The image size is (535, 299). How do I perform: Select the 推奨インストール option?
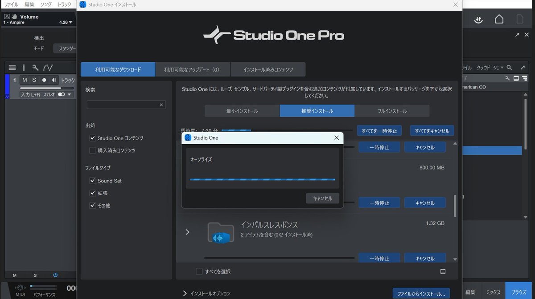(317, 111)
